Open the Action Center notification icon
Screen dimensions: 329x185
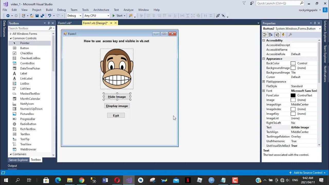pyautogui.click(x=321, y=180)
